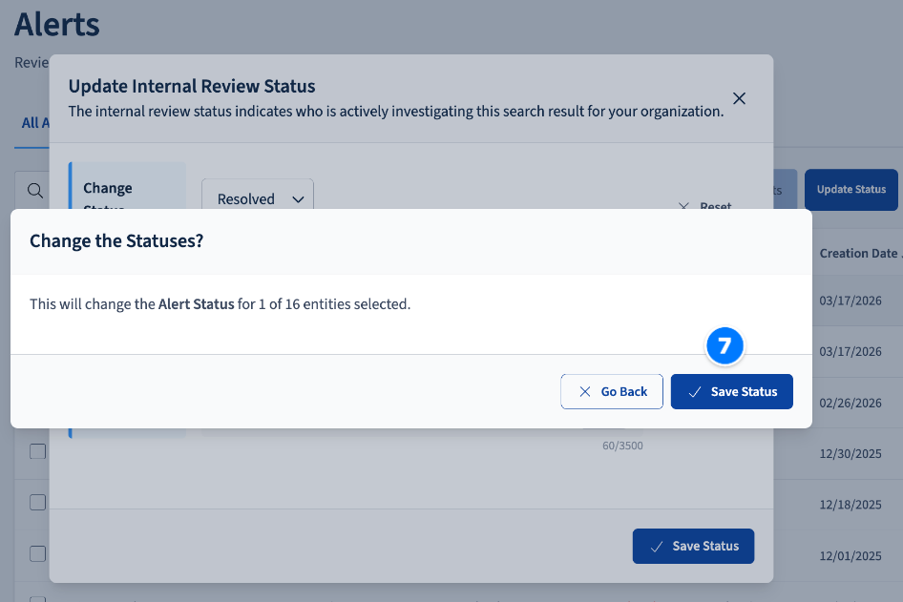Confirm with Save Status in Change the Statuses dialog

click(x=731, y=391)
